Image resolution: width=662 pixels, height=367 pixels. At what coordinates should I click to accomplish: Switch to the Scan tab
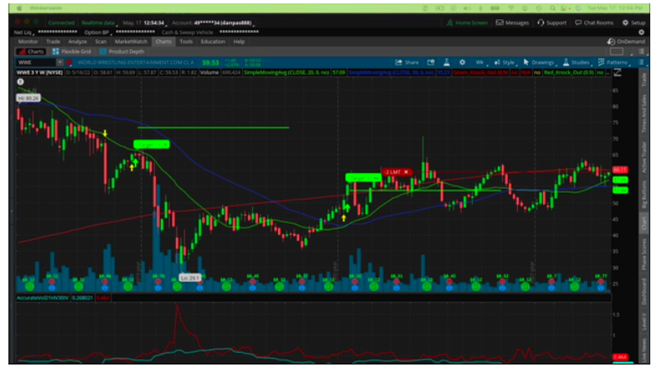101,41
